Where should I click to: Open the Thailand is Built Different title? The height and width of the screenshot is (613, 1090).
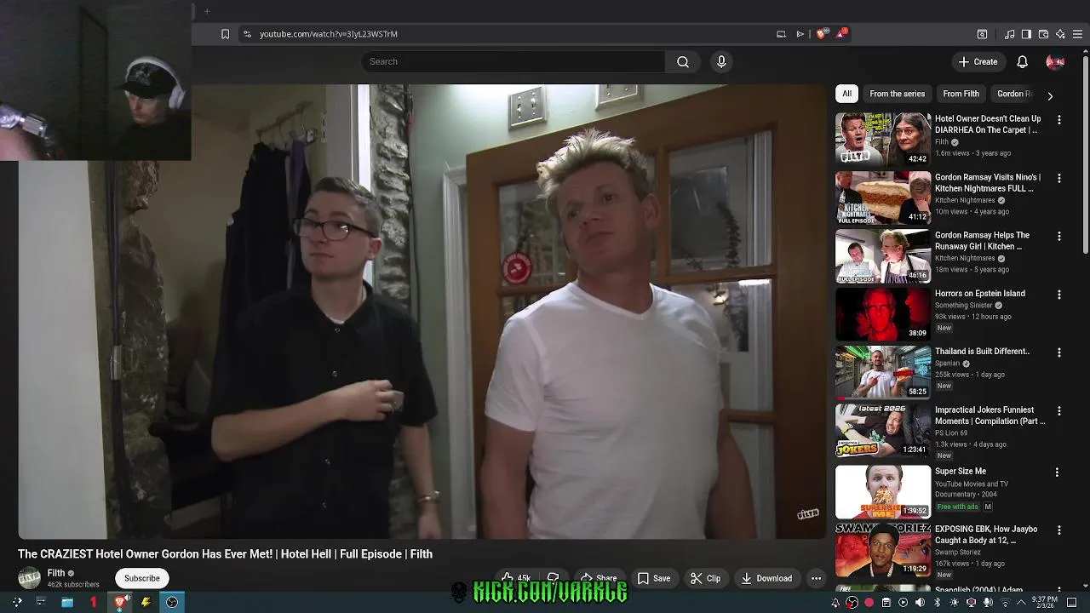[982, 352]
